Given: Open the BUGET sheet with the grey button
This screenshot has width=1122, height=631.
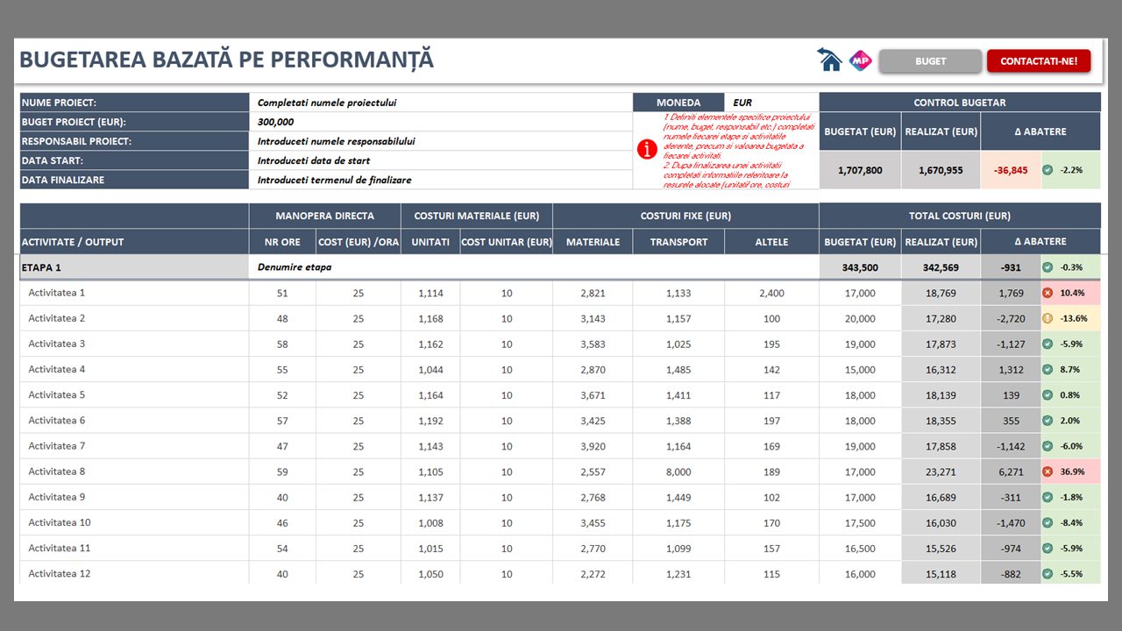Looking at the screenshot, I should coord(930,61).
